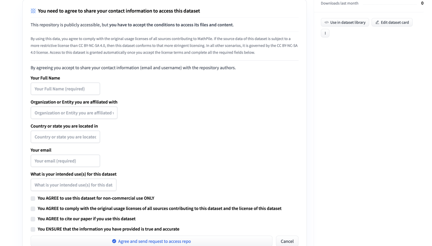Image resolution: width=432 pixels, height=246 pixels.
Task: Enable the cite our paper agreement checkbox
Action: [x=33, y=219]
